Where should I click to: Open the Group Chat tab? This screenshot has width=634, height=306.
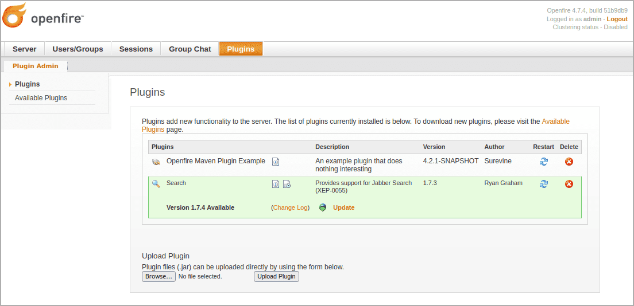click(190, 49)
